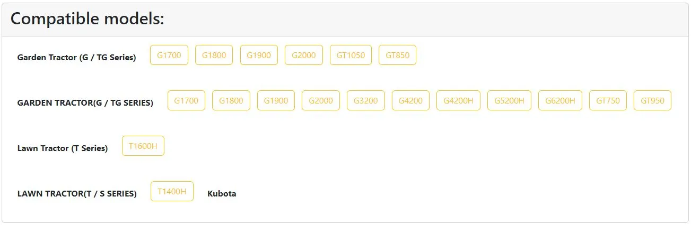Click the LAWN TRACTOR(T / S SERIES) label
691x225 pixels.
[x=77, y=194]
